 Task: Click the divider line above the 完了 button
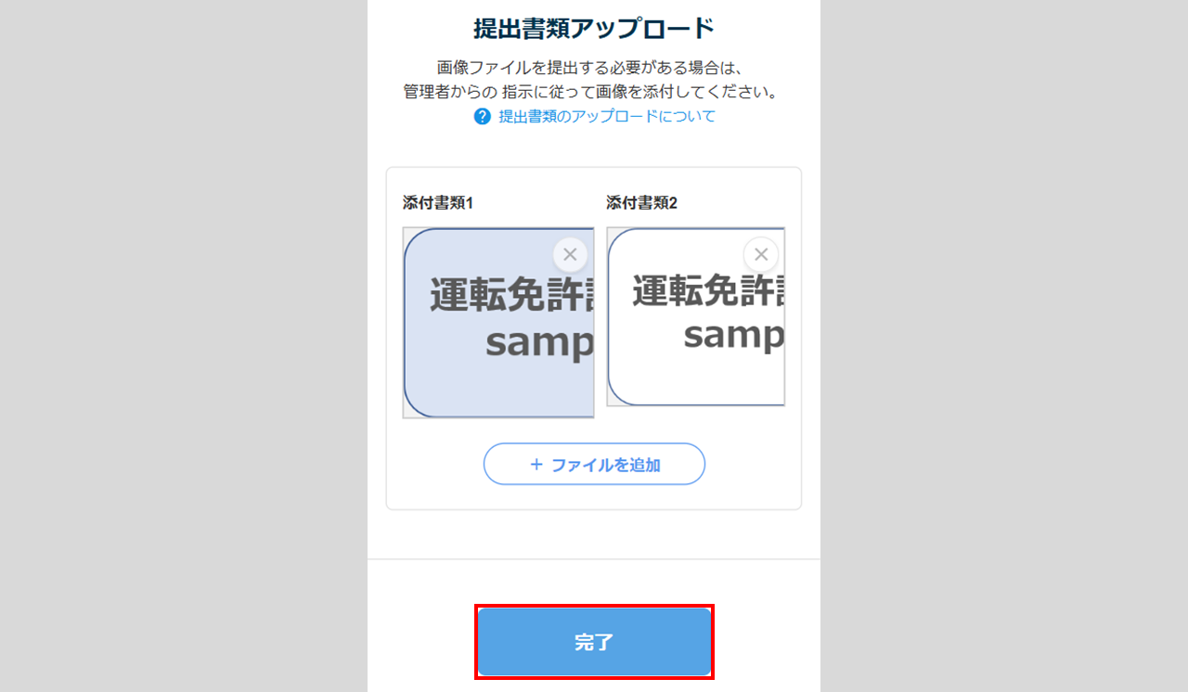(594, 559)
